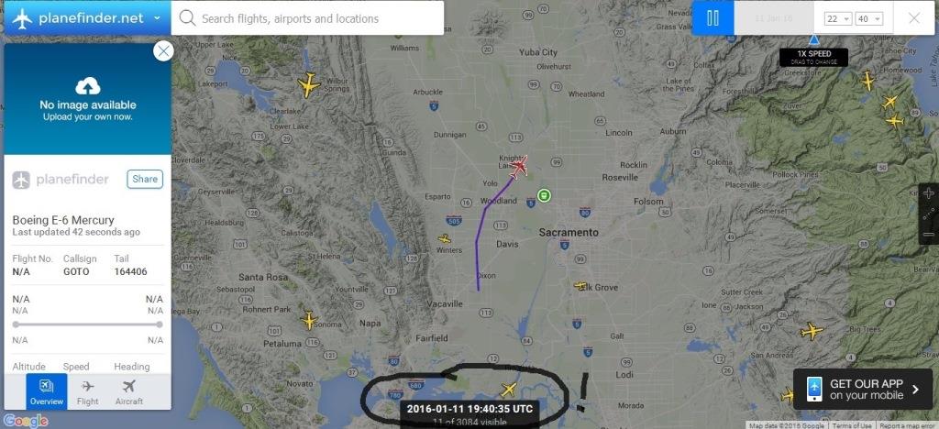Viewport: 939px width, 429px height.
Task: Select the yellow plane near Wilbur Springs
Action: 309,85
